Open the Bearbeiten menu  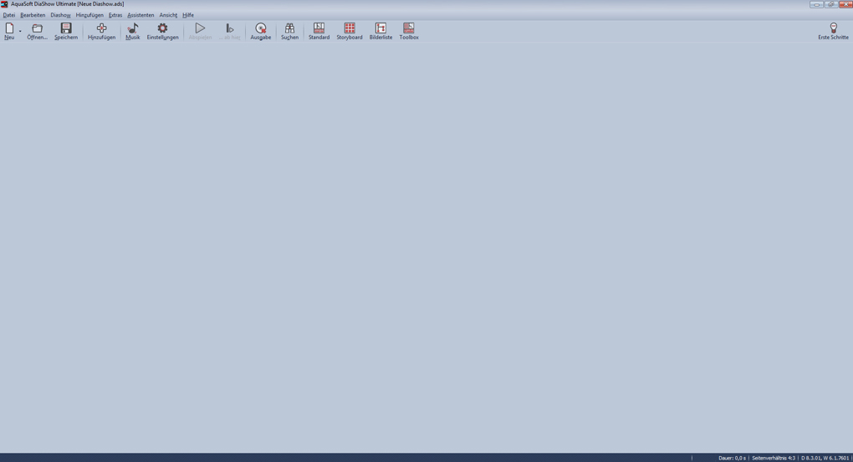[33, 15]
